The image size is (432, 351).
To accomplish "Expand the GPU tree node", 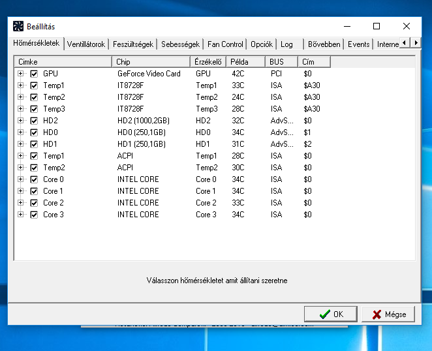I will point(20,74).
